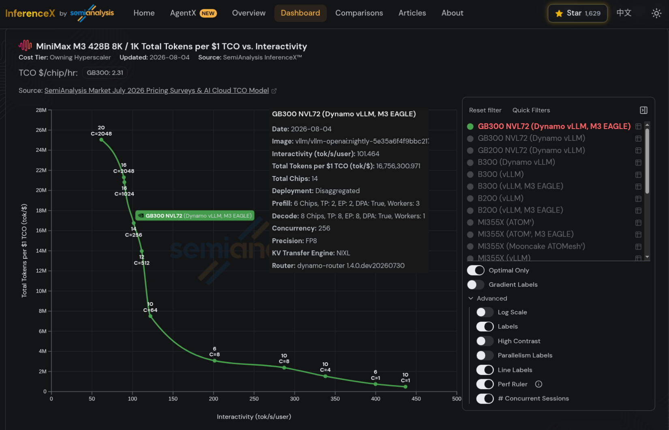Open table icon for MI355X (ATOM¹, M3 EAGLE)
This screenshot has height=430, width=669.
(638, 234)
